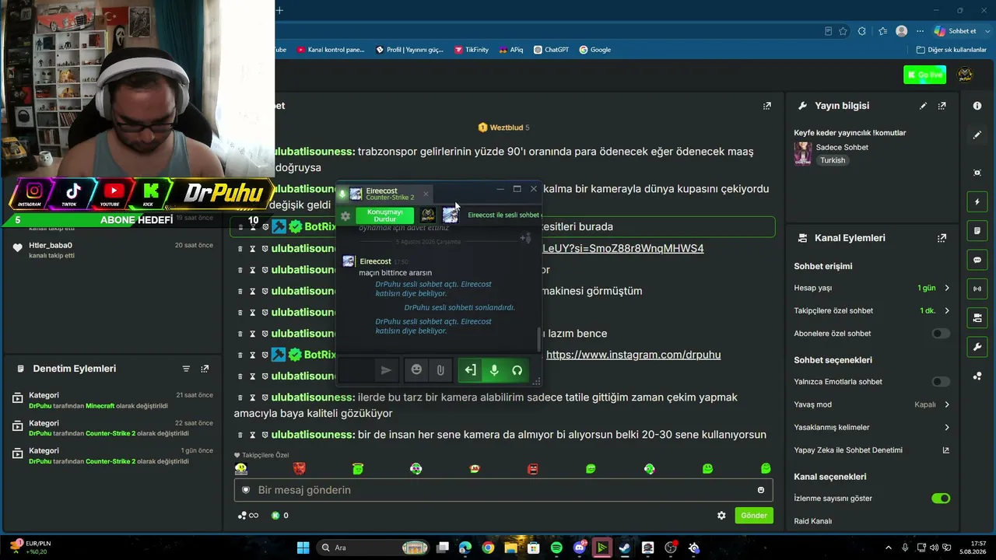Open Steam chat settings gear

345,215
